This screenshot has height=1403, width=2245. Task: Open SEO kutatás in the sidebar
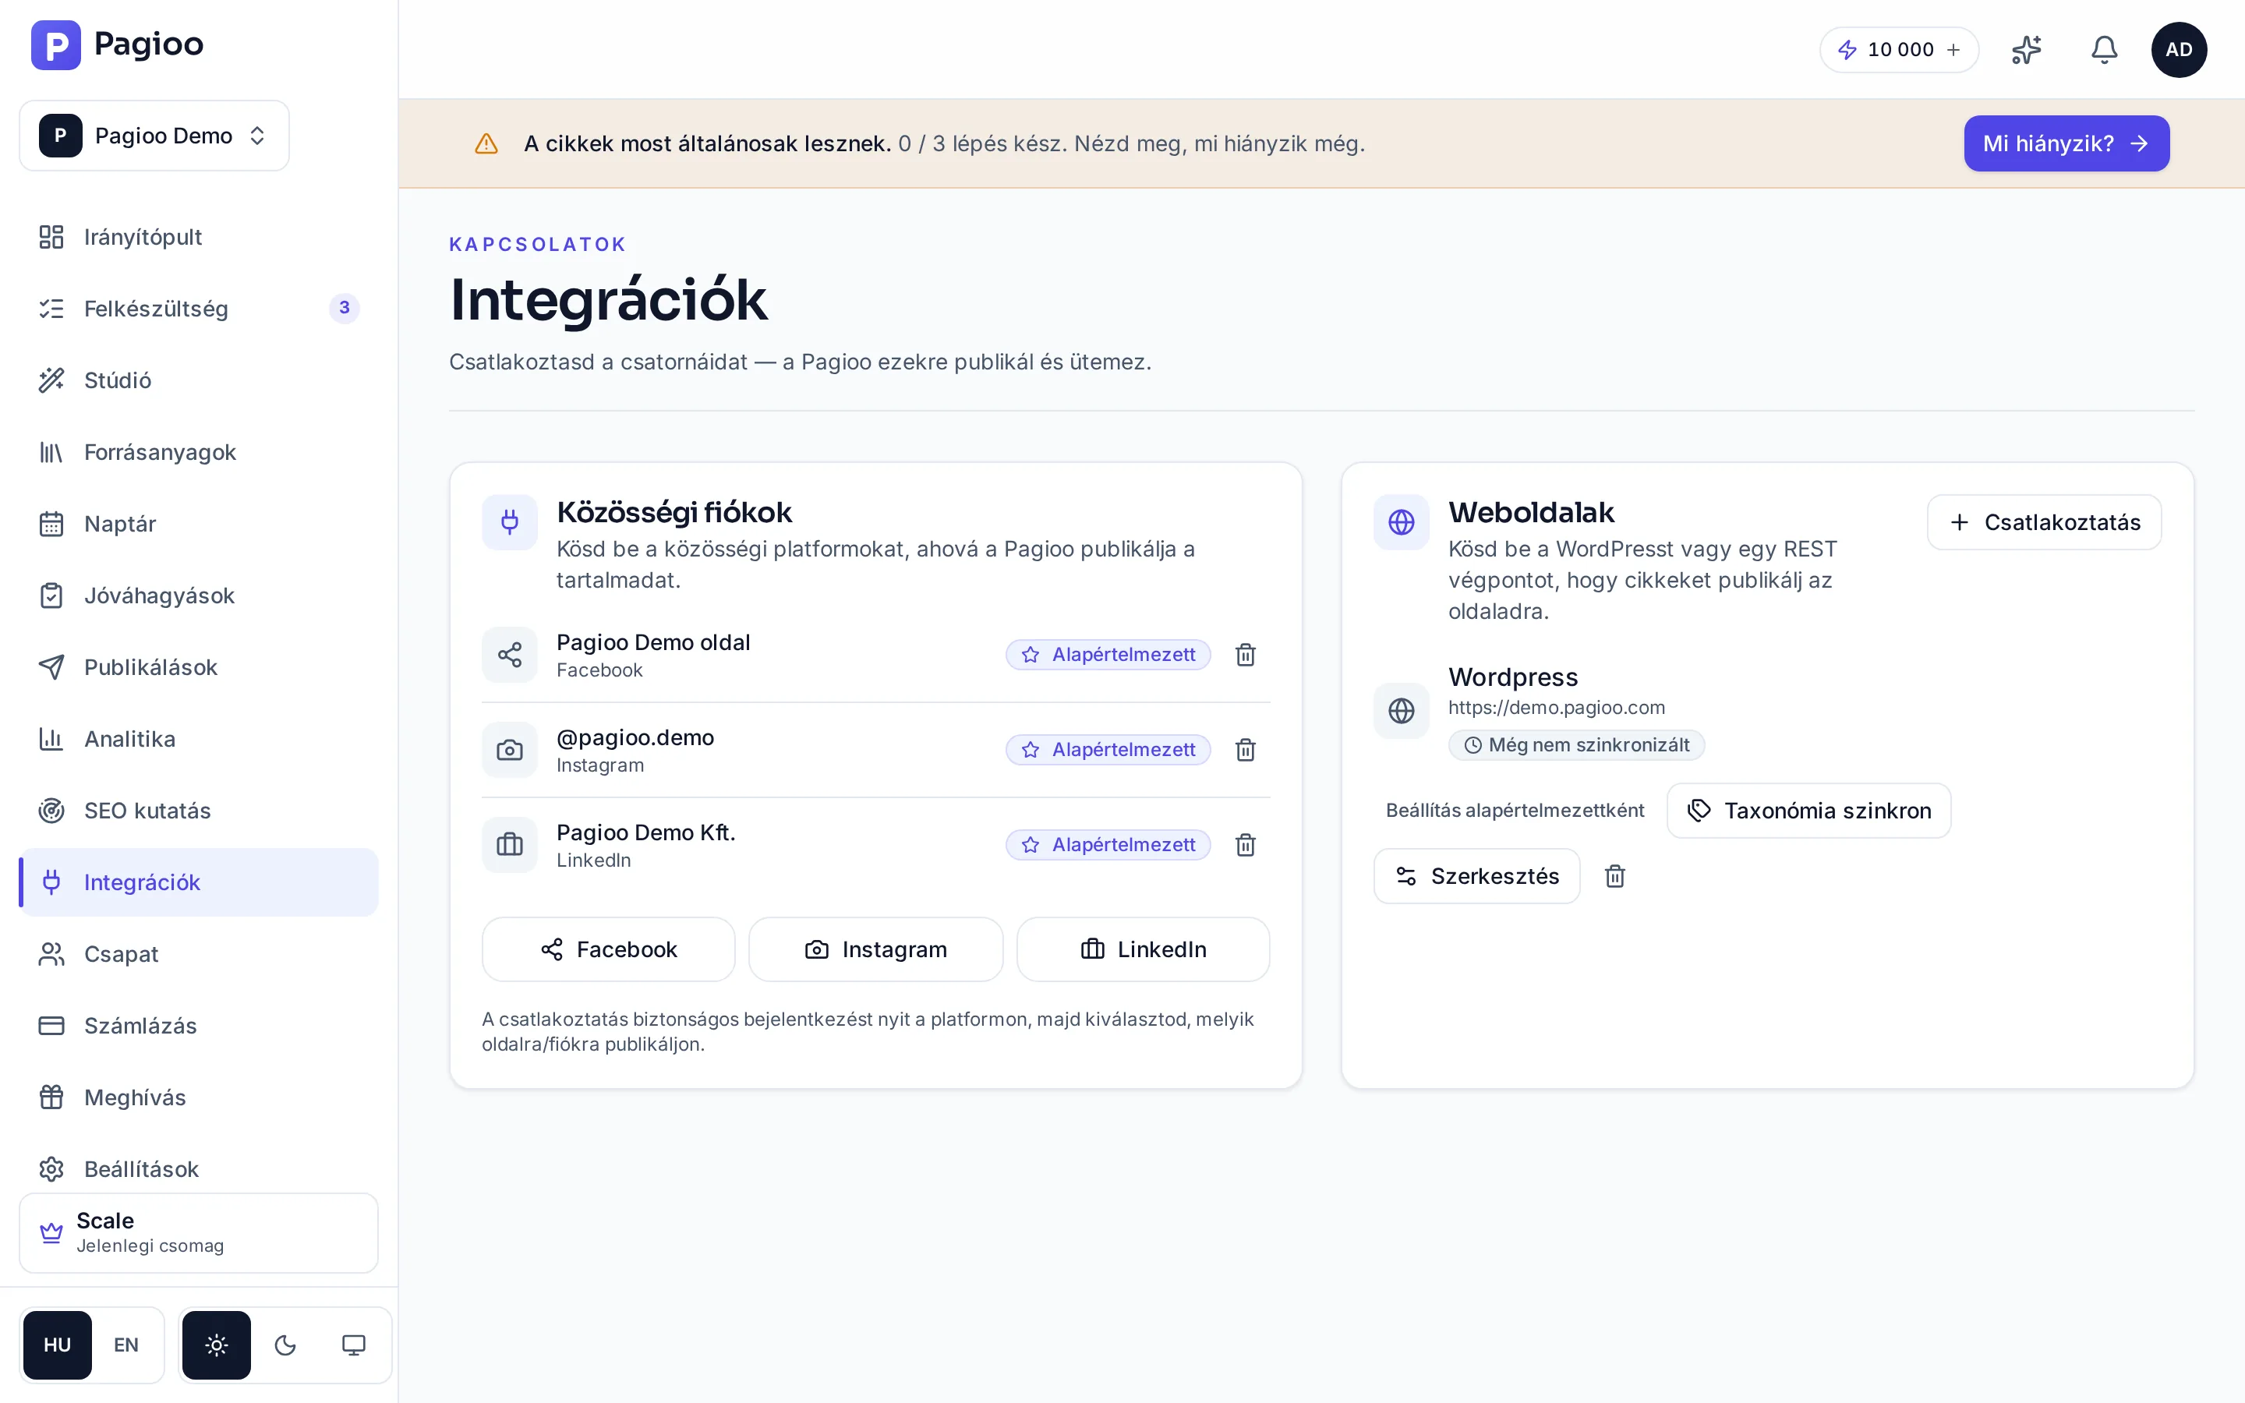click(199, 811)
